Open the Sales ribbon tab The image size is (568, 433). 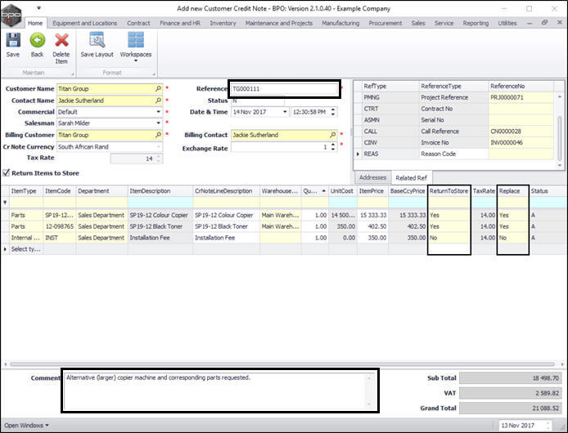[418, 23]
